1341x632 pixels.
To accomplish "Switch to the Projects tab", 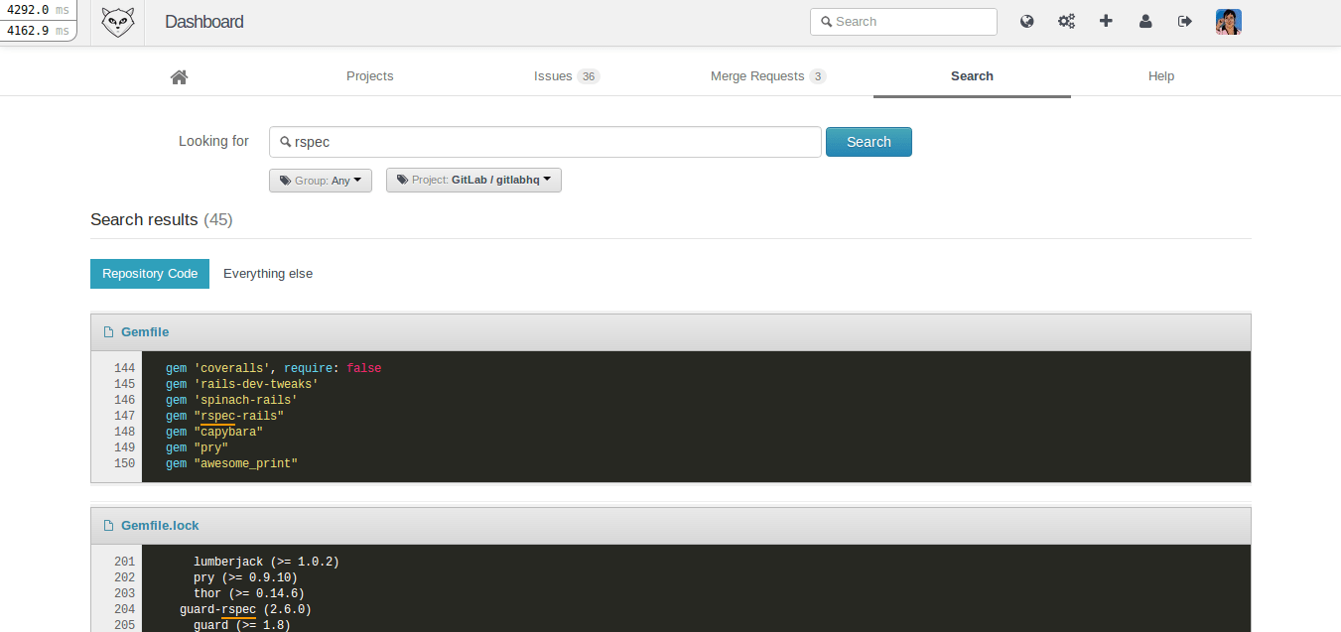I will click(x=369, y=76).
